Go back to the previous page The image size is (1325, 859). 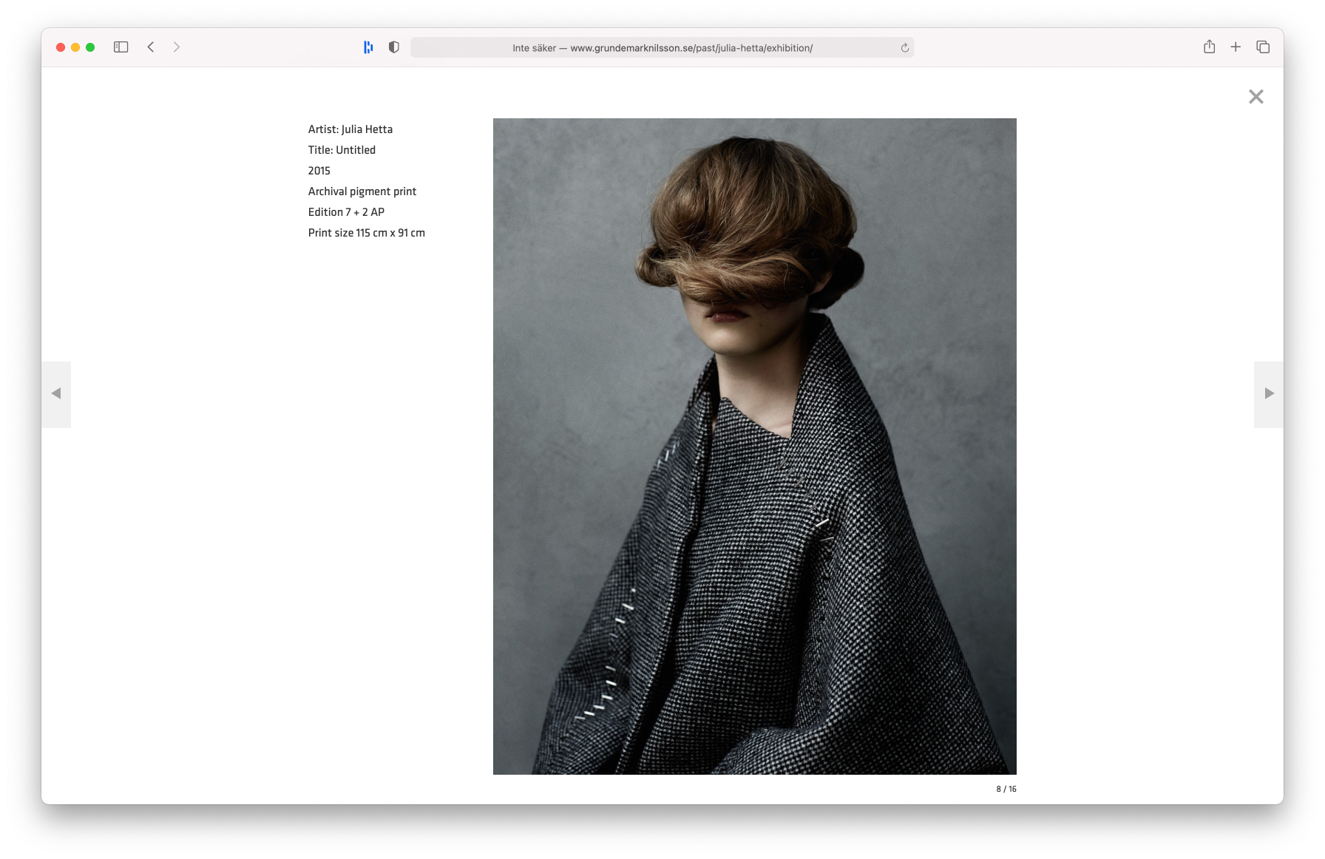[x=151, y=47]
